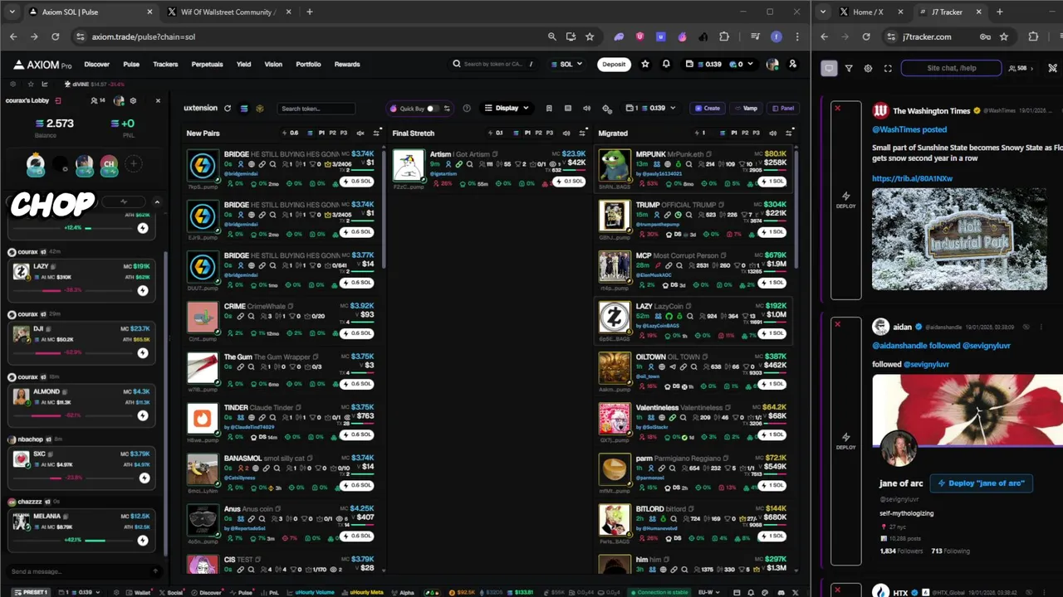Image resolution: width=1063 pixels, height=597 pixels.
Task: Select P3 preset in Final Stretch column
Action: click(x=549, y=133)
